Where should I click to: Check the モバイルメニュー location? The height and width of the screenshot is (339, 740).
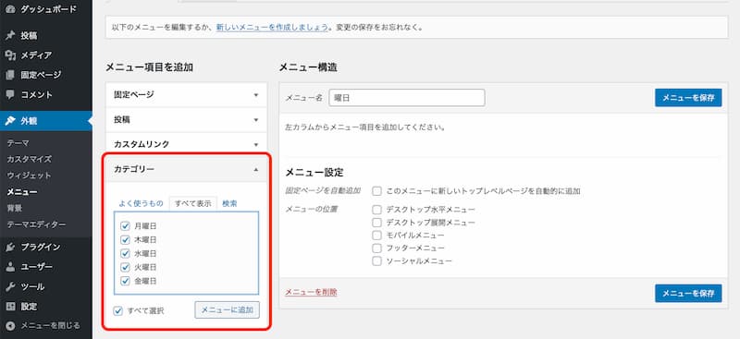point(376,235)
